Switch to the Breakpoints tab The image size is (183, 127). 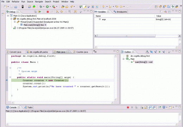pyautogui.click(x=120, y=12)
